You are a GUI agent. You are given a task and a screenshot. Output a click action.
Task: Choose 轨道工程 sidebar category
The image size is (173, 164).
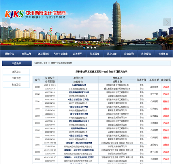(x=16, y=85)
